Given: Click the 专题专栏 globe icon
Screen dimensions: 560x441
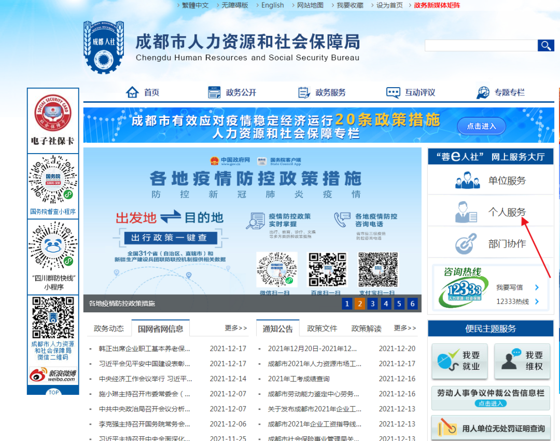Looking at the screenshot, I should (483, 92).
